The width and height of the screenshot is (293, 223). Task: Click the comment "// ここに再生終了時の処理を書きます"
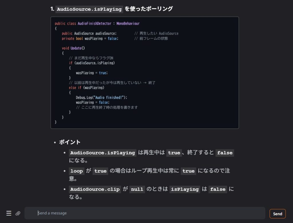tap(107, 107)
